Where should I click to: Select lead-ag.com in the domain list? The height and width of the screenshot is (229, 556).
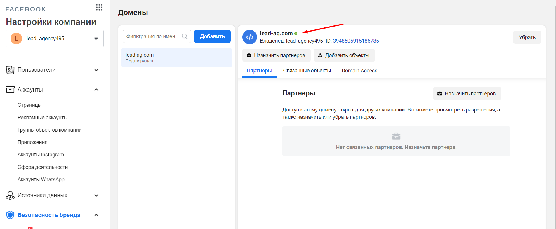click(177, 57)
